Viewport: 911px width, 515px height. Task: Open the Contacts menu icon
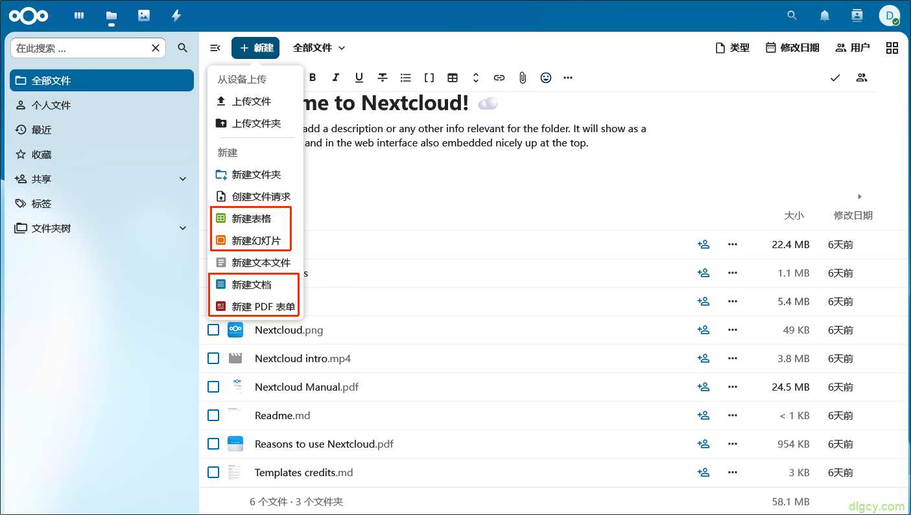tap(857, 16)
